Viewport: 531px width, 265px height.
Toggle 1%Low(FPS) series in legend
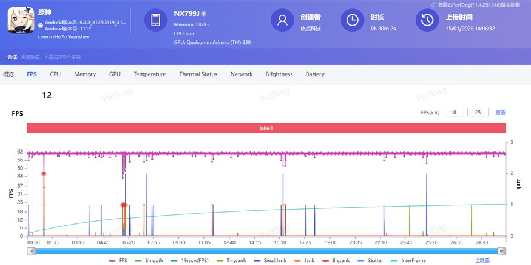[190, 261]
